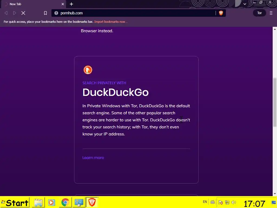View site security info icon
This screenshot has height=208, width=277.
click(x=56, y=13)
